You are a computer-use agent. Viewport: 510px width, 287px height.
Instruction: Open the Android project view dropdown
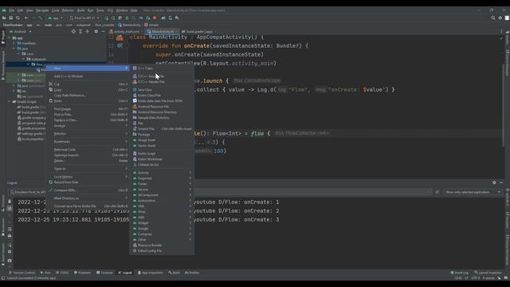(22, 32)
